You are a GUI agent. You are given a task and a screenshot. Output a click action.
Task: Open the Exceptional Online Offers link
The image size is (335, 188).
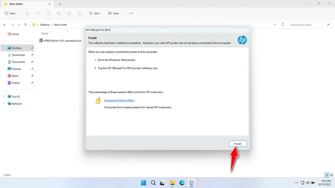[x=119, y=100]
